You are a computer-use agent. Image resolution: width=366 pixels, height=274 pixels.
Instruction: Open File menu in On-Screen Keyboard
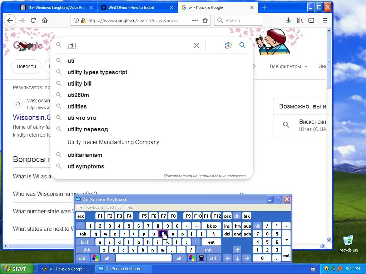(79, 207)
